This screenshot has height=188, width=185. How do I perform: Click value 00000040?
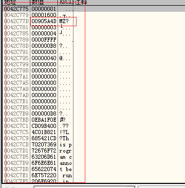(44, 58)
